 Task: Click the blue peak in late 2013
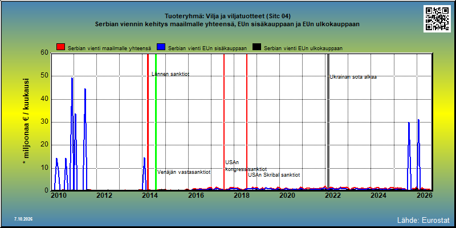coord(144,158)
